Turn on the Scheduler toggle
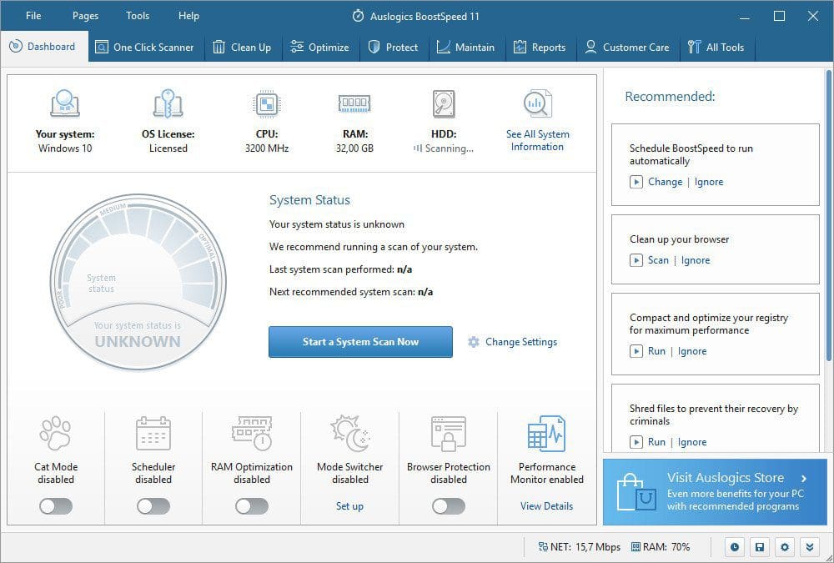 click(153, 506)
